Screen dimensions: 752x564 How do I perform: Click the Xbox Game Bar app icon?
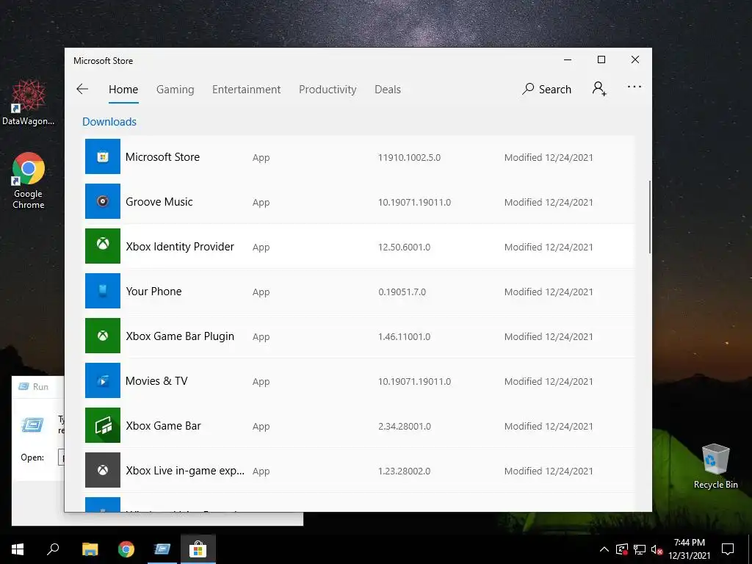coord(103,425)
